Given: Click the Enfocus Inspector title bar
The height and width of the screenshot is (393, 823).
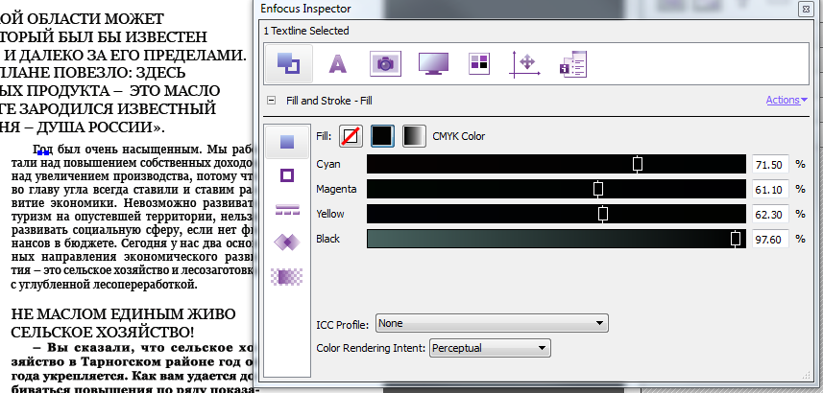Looking at the screenshot, I should [x=534, y=9].
